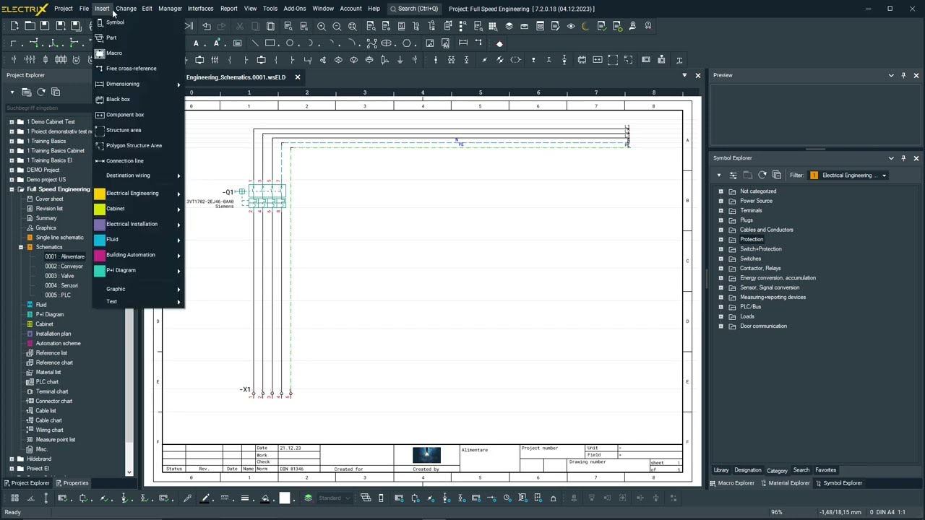Click the diamond marker toolbar icon
The width and height of the screenshot is (925, 520).
pyautogui.click(x=499, y=43)
